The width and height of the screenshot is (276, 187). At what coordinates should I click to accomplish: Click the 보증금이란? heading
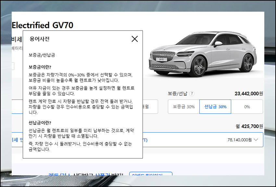click(x=40, y=67)
